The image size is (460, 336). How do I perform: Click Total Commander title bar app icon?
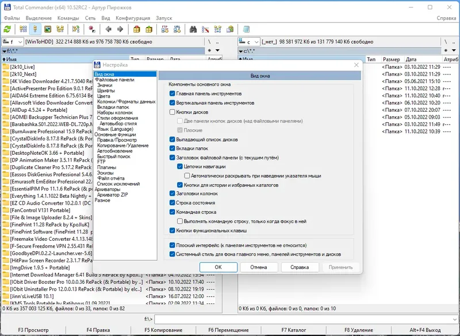7,7
